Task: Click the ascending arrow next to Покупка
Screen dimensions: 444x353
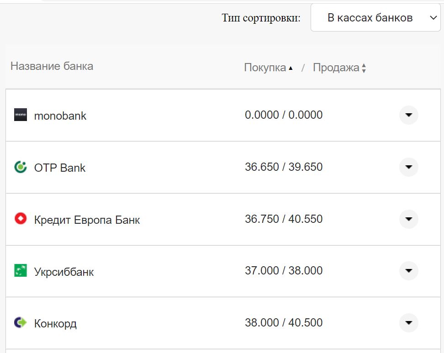Action: tap(291, 67)
